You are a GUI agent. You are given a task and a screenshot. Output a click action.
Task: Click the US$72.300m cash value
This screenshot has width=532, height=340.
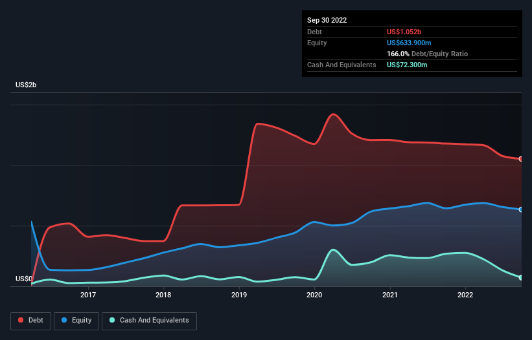coord(407,65)
